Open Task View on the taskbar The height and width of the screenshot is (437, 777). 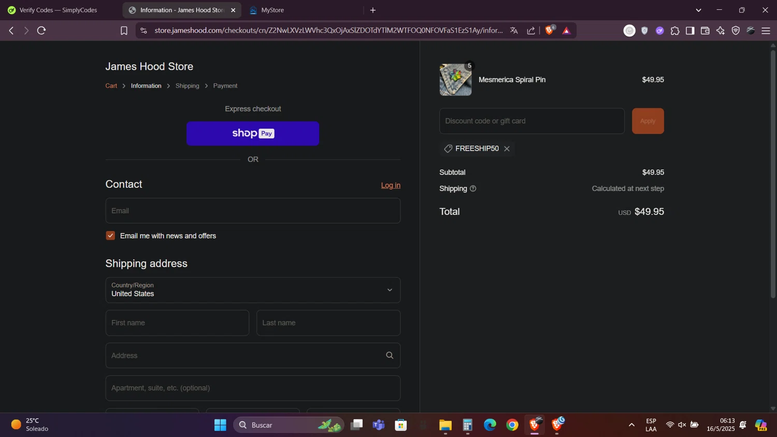pyautogui.click(x=356, y=425)
